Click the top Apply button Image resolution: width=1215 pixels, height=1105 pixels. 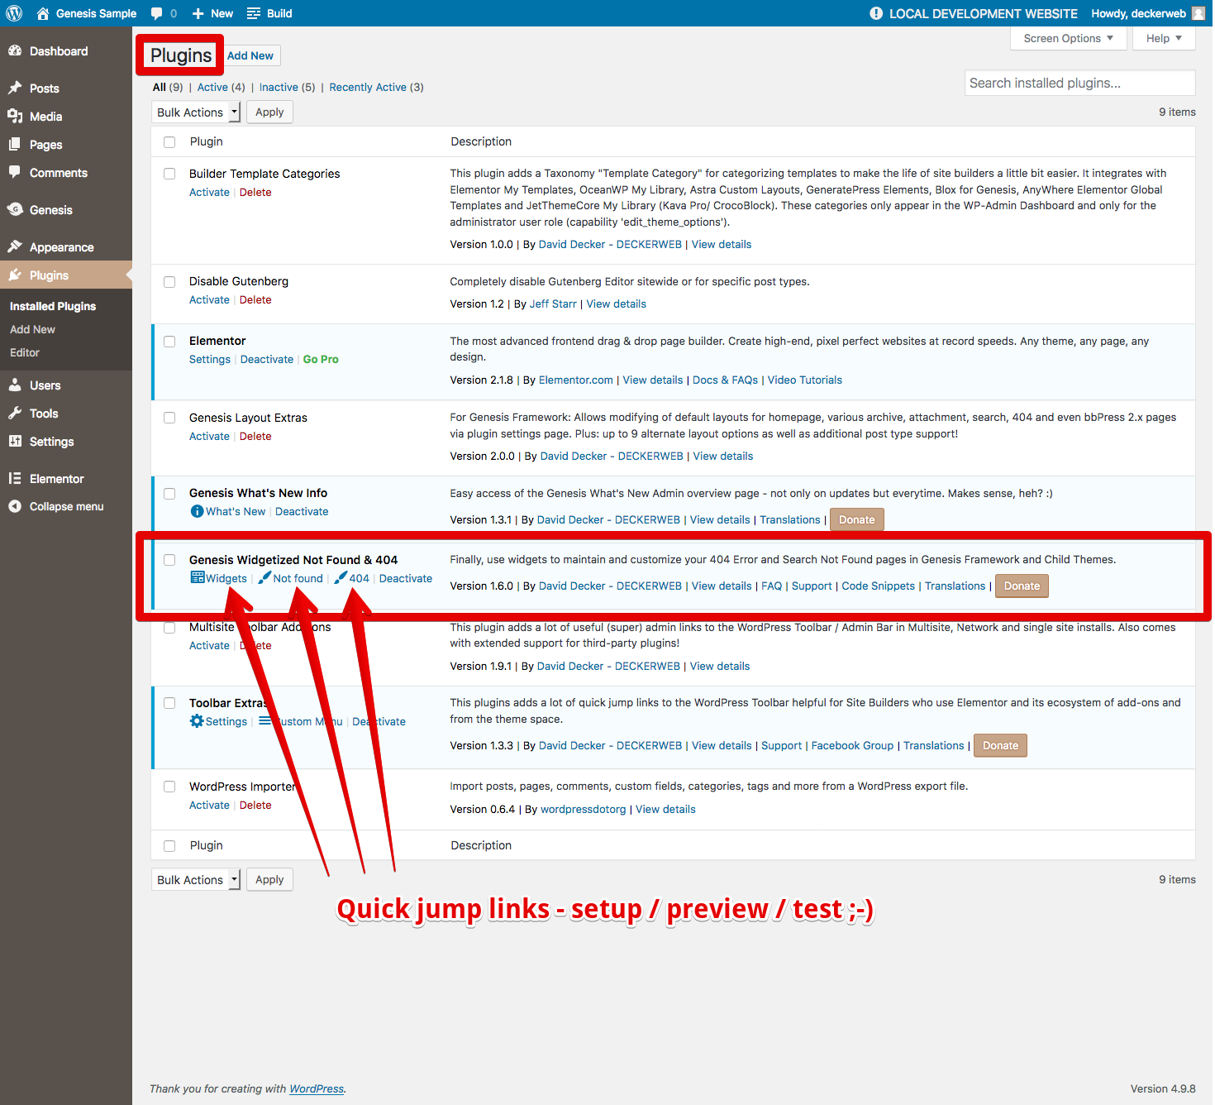(269, 112)
